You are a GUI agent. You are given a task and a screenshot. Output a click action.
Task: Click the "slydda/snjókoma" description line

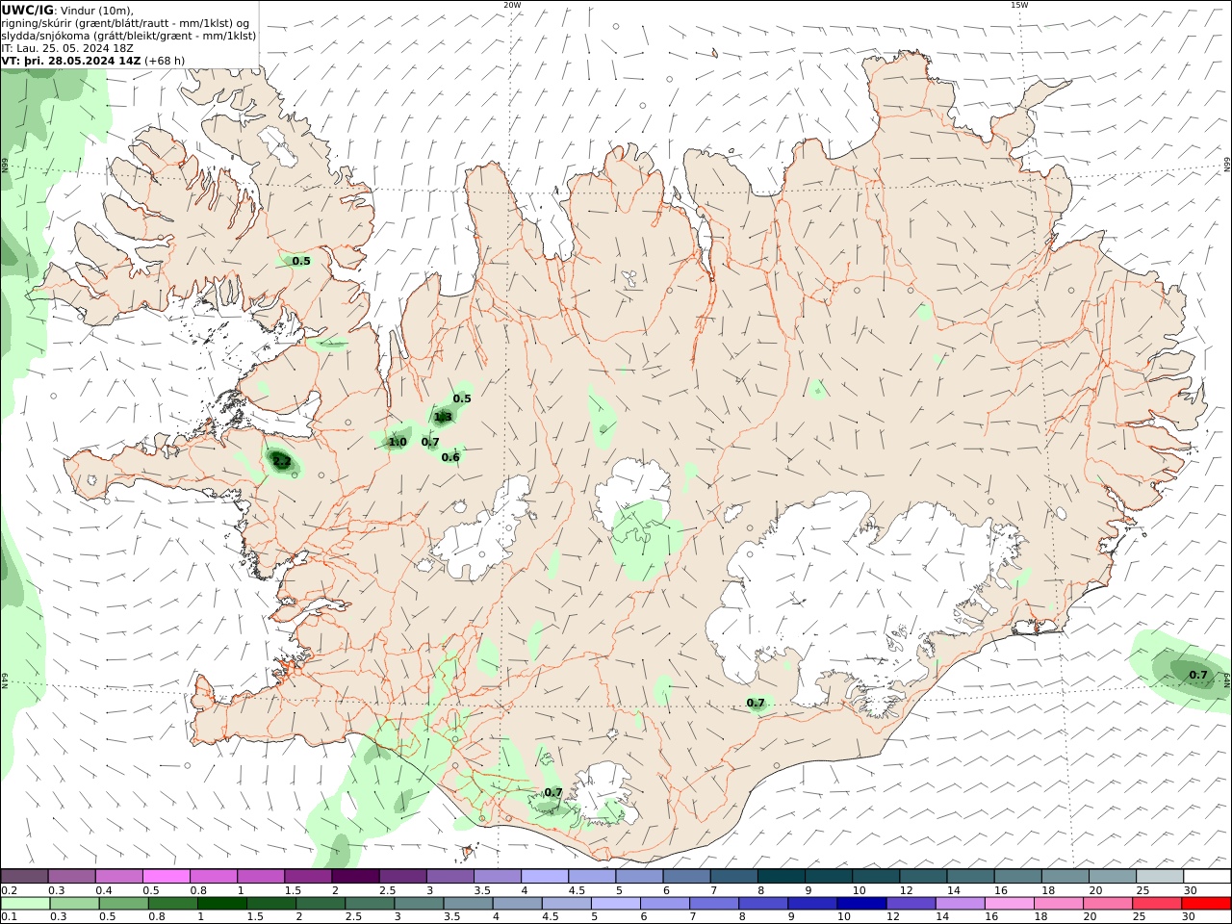pos(129,36)
